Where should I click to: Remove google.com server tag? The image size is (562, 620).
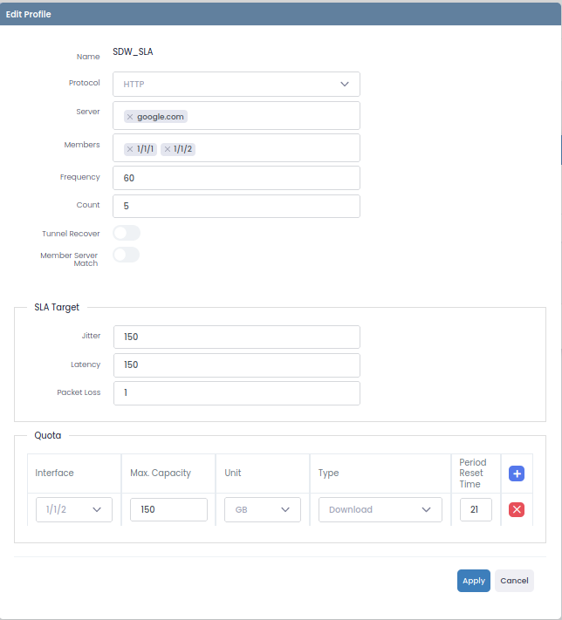click(x=130, y=117)
